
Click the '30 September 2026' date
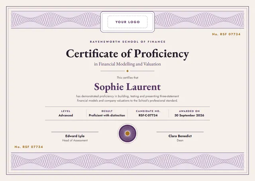pos(189,115)
